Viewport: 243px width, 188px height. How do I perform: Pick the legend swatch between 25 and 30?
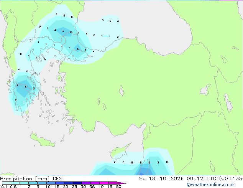(x=77, y=183)
